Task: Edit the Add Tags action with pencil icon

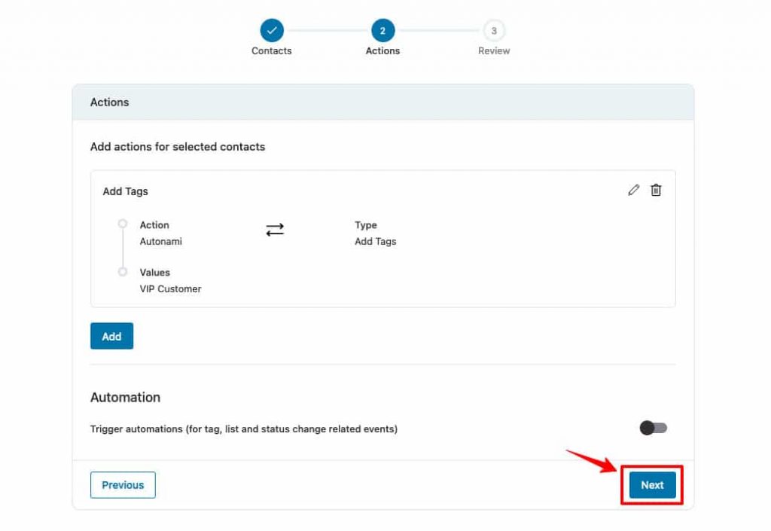Action: [634, 191]
